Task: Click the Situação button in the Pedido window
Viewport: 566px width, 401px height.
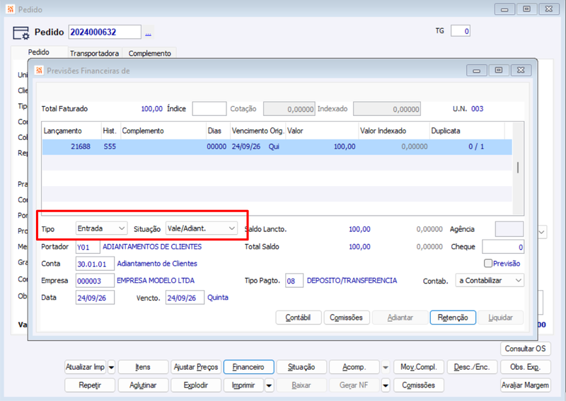Action: click(x=301, y=367)
